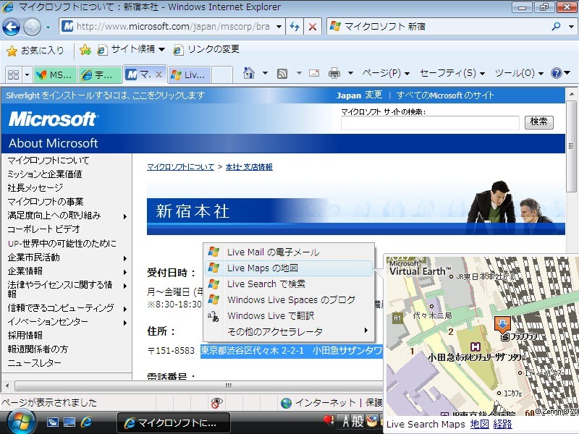Image resolution: width=579 pixels, height=434 pixels.
Task: Click the blue help question mark icon
Action: pyautogui.click(x=556, y=73)
